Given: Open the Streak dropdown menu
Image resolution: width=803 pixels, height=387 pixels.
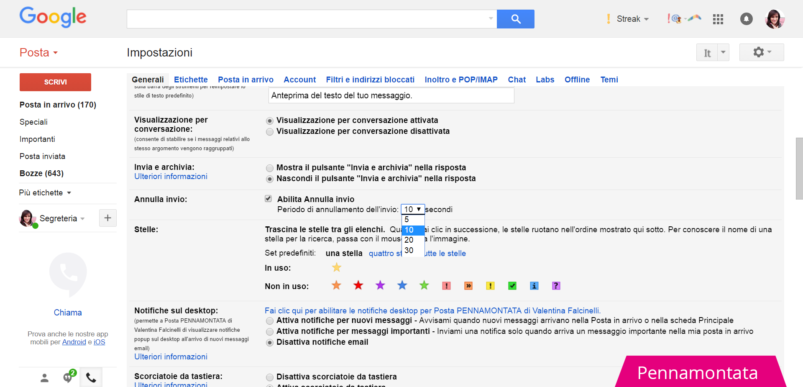Looking at the screenshot, I should click(632, 19).
